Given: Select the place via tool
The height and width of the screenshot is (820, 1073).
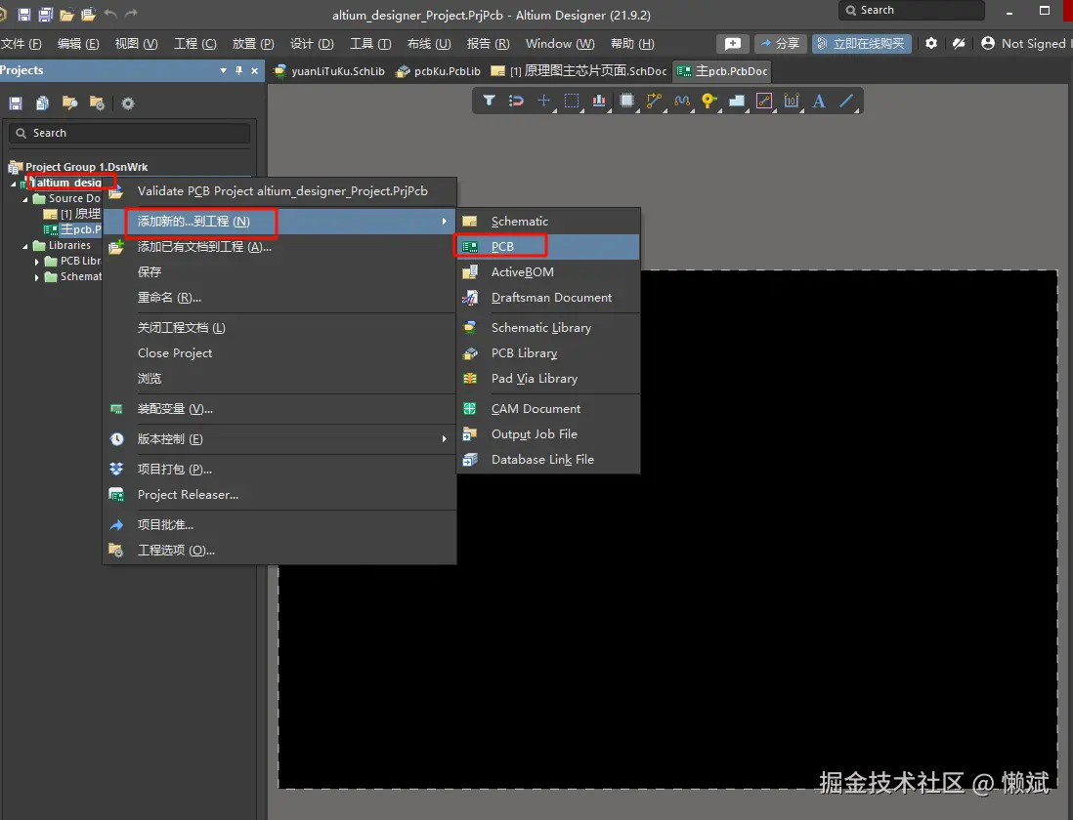Looking at the screenshot, I should (x=708, y=101).
